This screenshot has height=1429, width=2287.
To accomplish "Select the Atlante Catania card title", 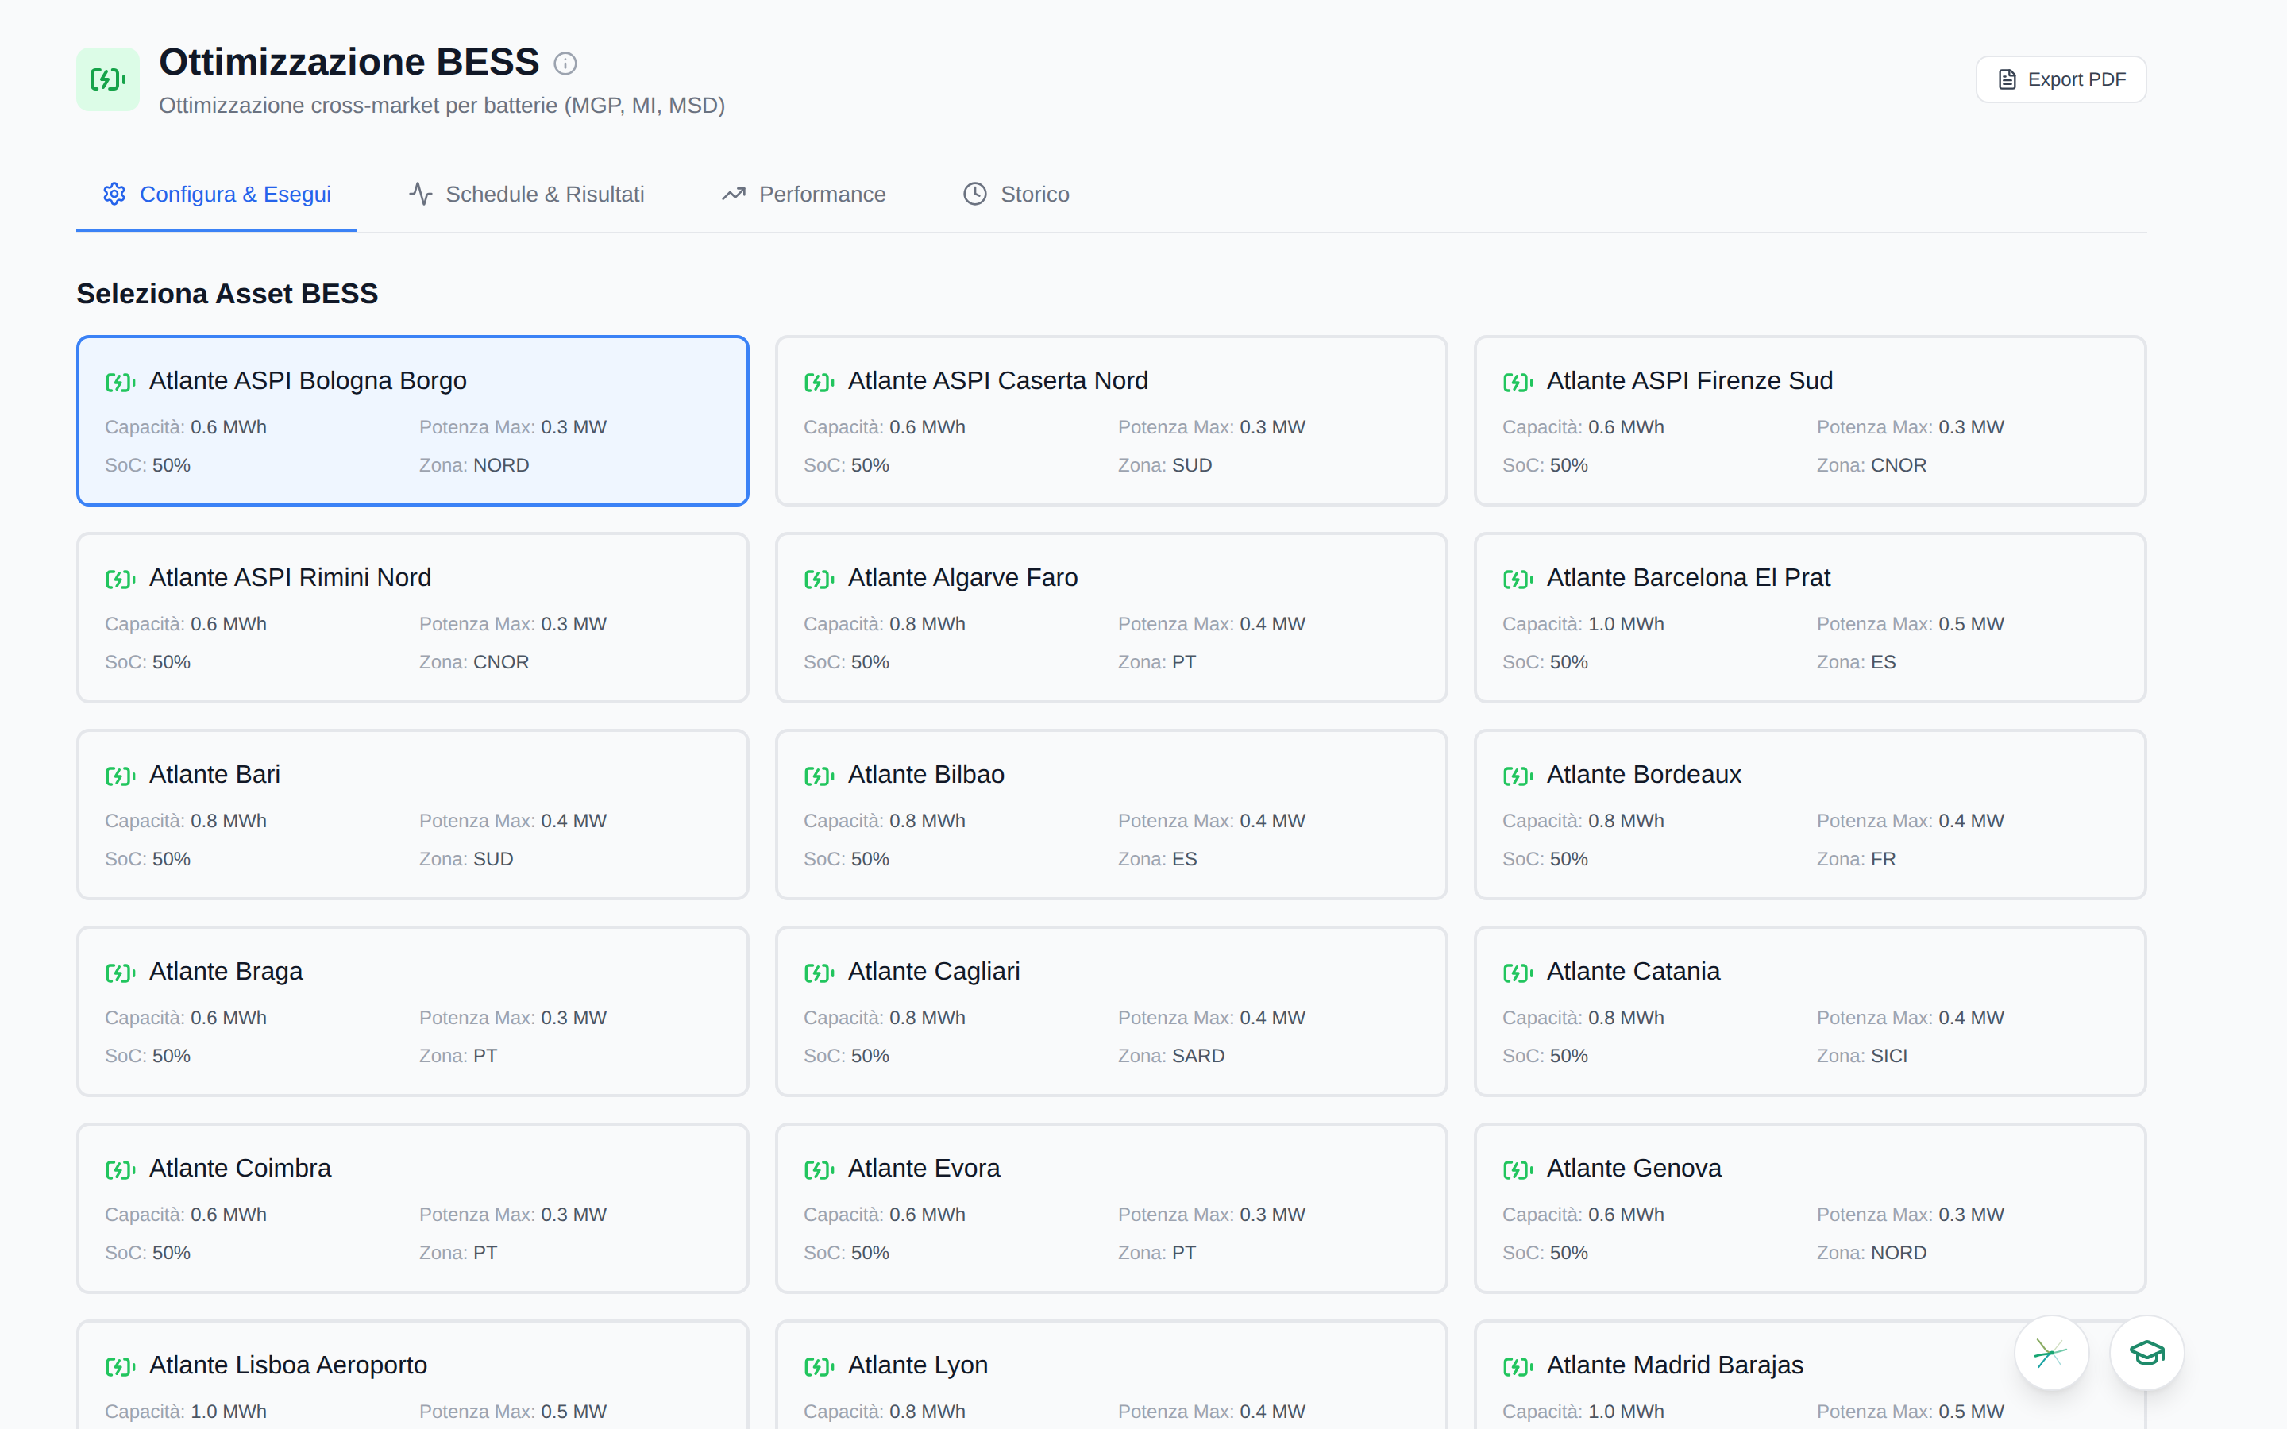I will 1633,971.
